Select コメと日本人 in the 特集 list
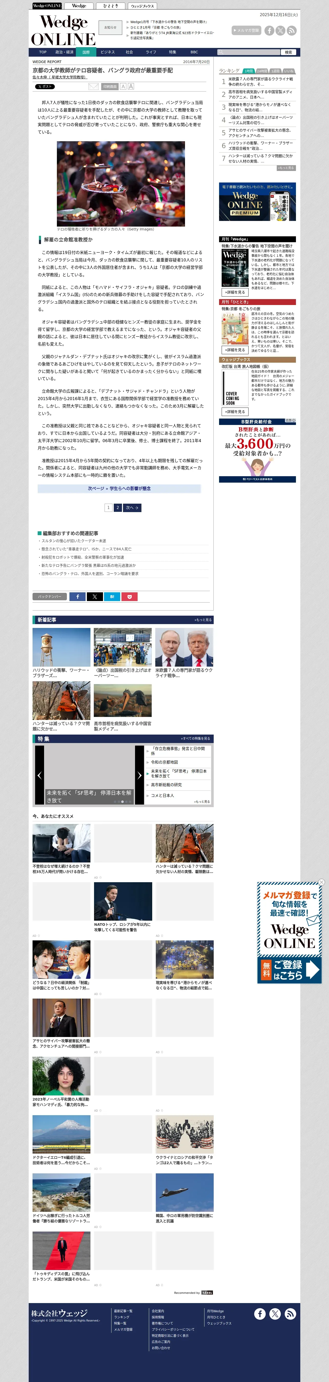The width and height of the screenshot is (329, 1382). pyautogui.click(x=162, y=795)
